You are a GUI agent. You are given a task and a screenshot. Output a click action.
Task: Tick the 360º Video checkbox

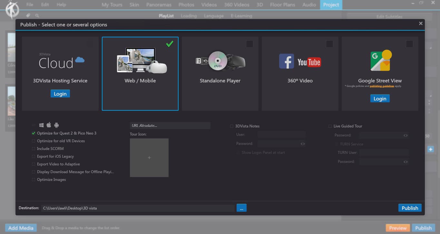click(x=329, y=44)
